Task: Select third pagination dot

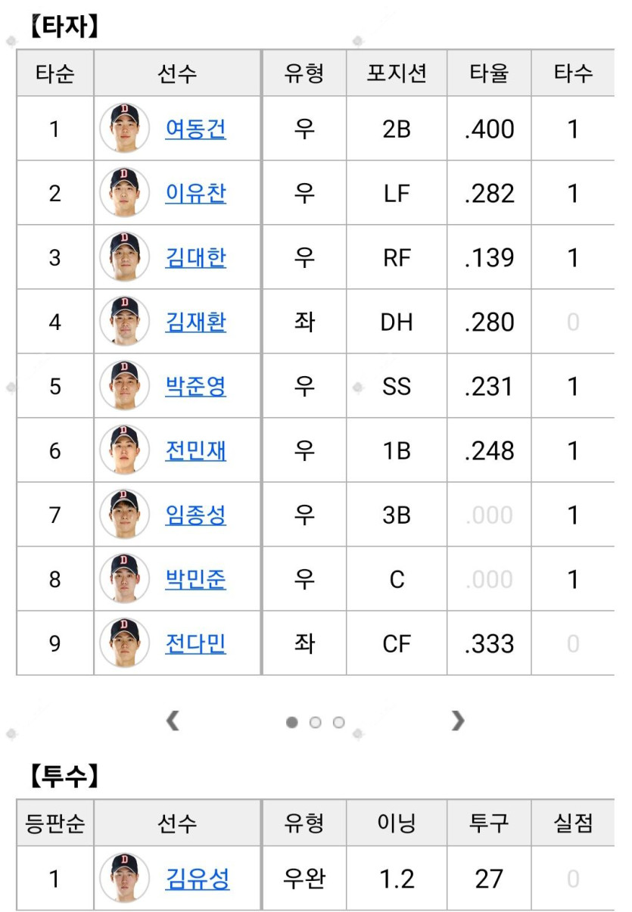Action: tap(338, 722)
